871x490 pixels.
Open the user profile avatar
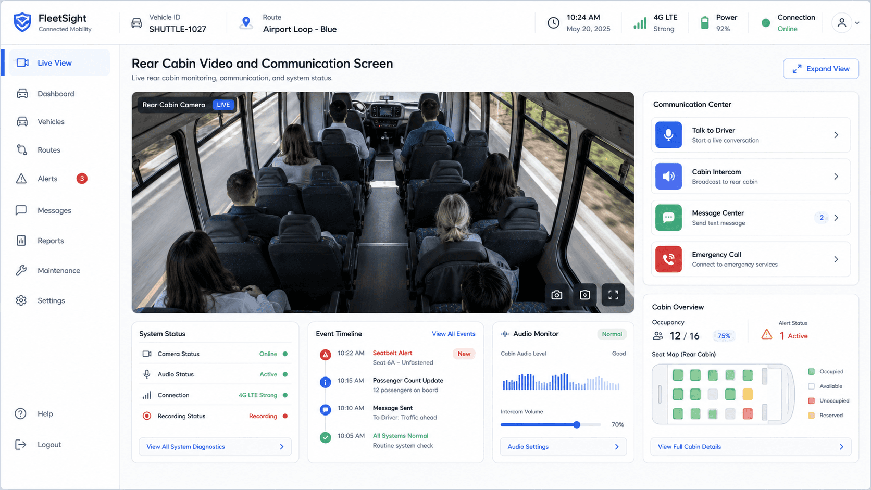click(x=842, y=23)
